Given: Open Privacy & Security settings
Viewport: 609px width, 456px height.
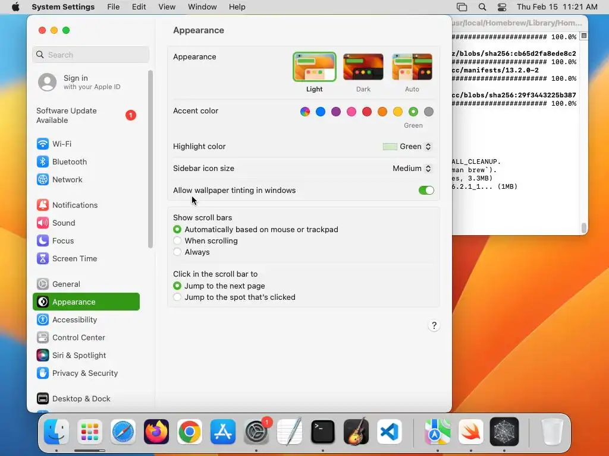Looking at the screenshot, I should click(86, 373).
